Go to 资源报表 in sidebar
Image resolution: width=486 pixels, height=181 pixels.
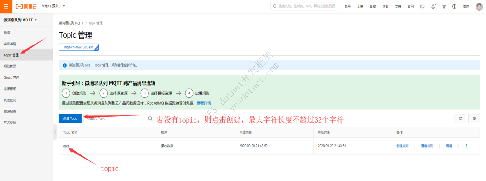point(10,112)
